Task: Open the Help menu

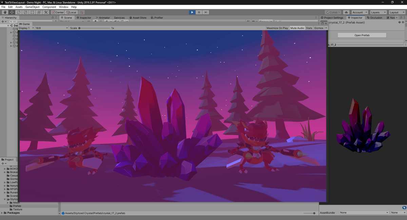Action: 74,7
